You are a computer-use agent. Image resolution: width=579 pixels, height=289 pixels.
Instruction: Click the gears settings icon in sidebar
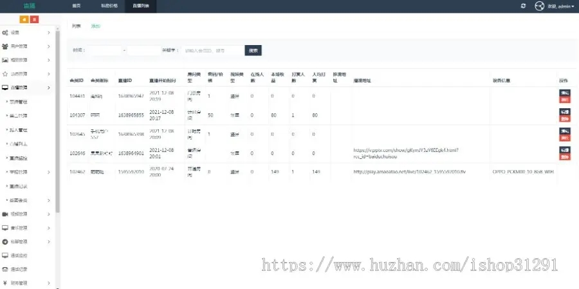tap(5, 33)
